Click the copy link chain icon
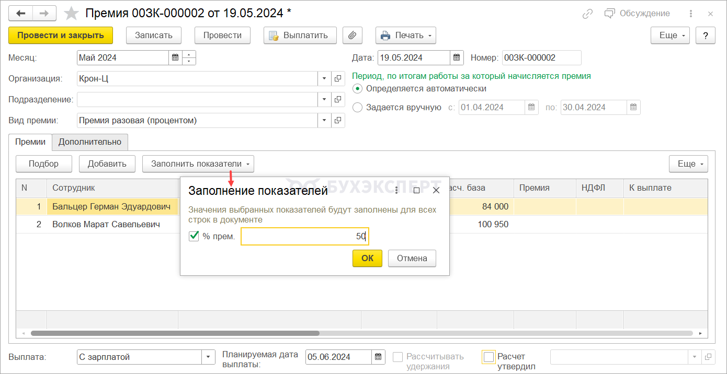Image resolution: width=727 pixels, height=374 pixels. tap(588, 14)
